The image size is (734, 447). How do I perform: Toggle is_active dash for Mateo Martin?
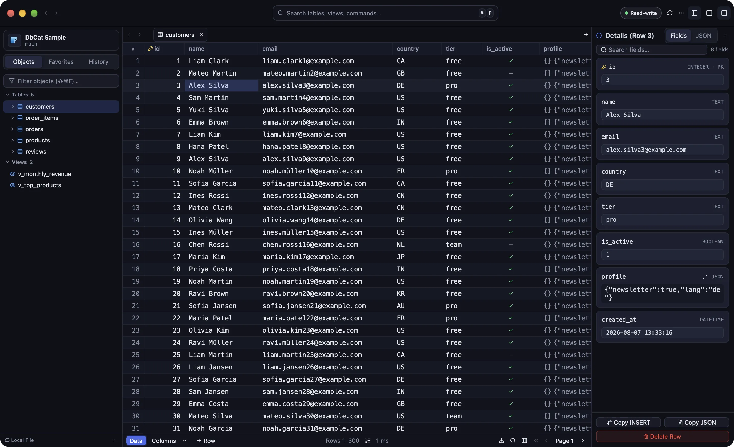click(x=510, y=73)
